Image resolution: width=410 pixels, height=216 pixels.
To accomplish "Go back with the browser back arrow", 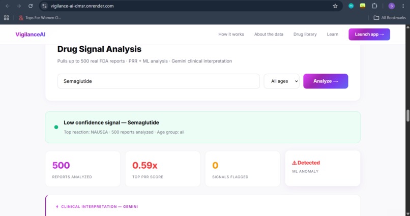I will (x=7, y=6).
